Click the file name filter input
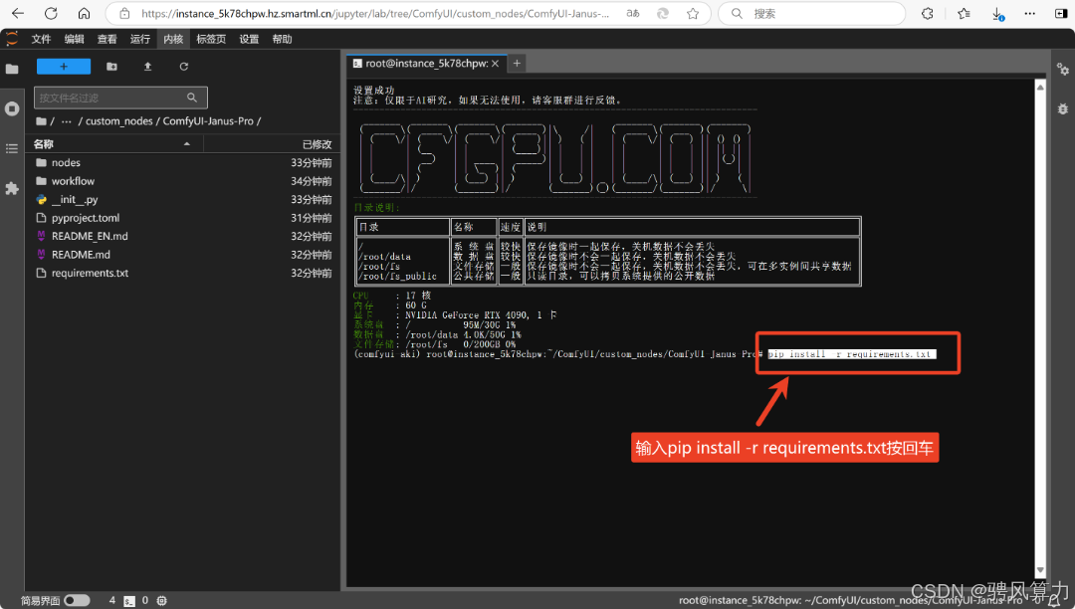This screenshot has height=609, width=1075. [120, 98]
